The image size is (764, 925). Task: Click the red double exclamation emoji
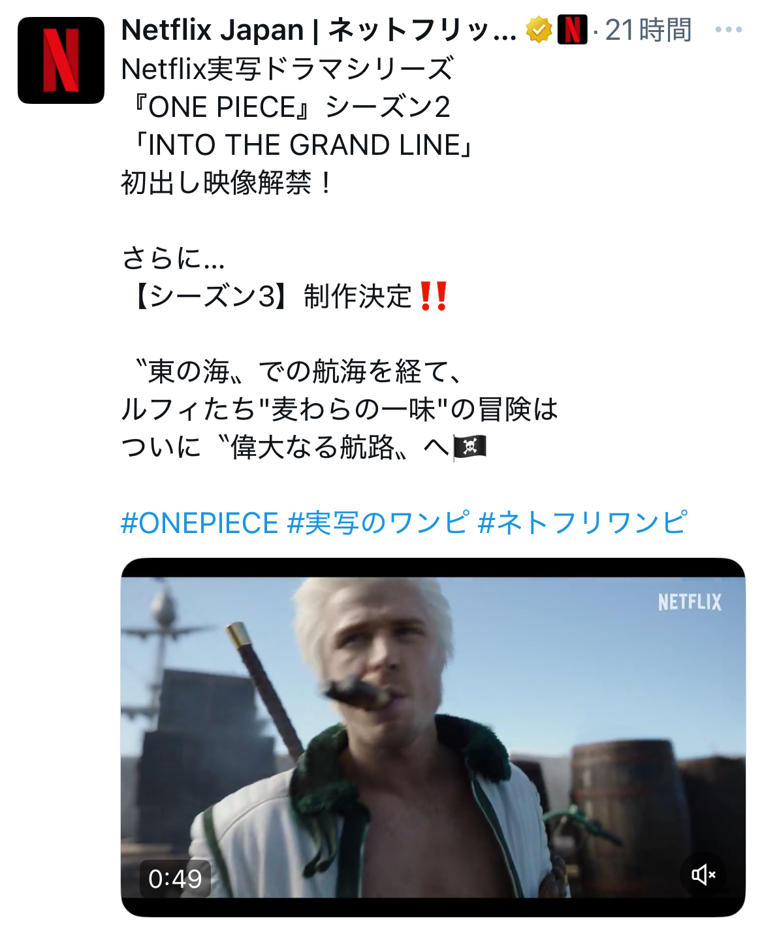point(434,296)
